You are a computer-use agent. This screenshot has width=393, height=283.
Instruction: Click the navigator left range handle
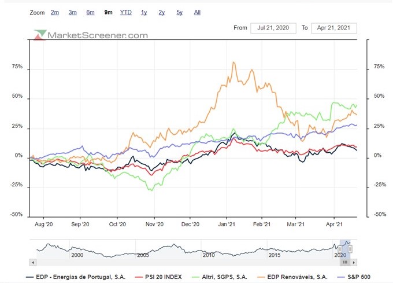[x=340, y=249]
